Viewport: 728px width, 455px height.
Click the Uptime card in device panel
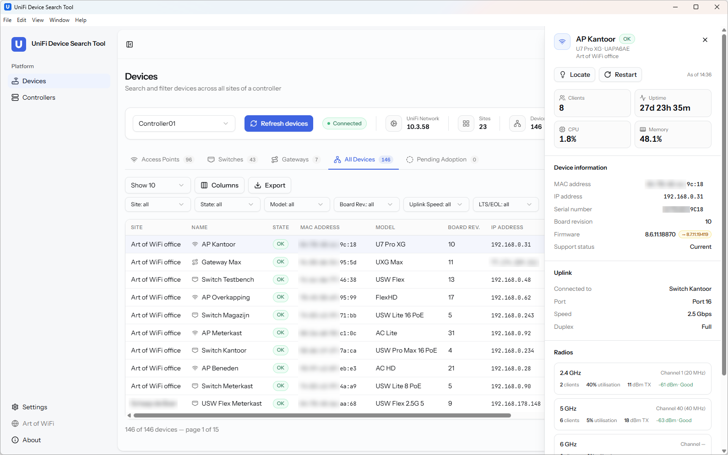tap(673, 103)
